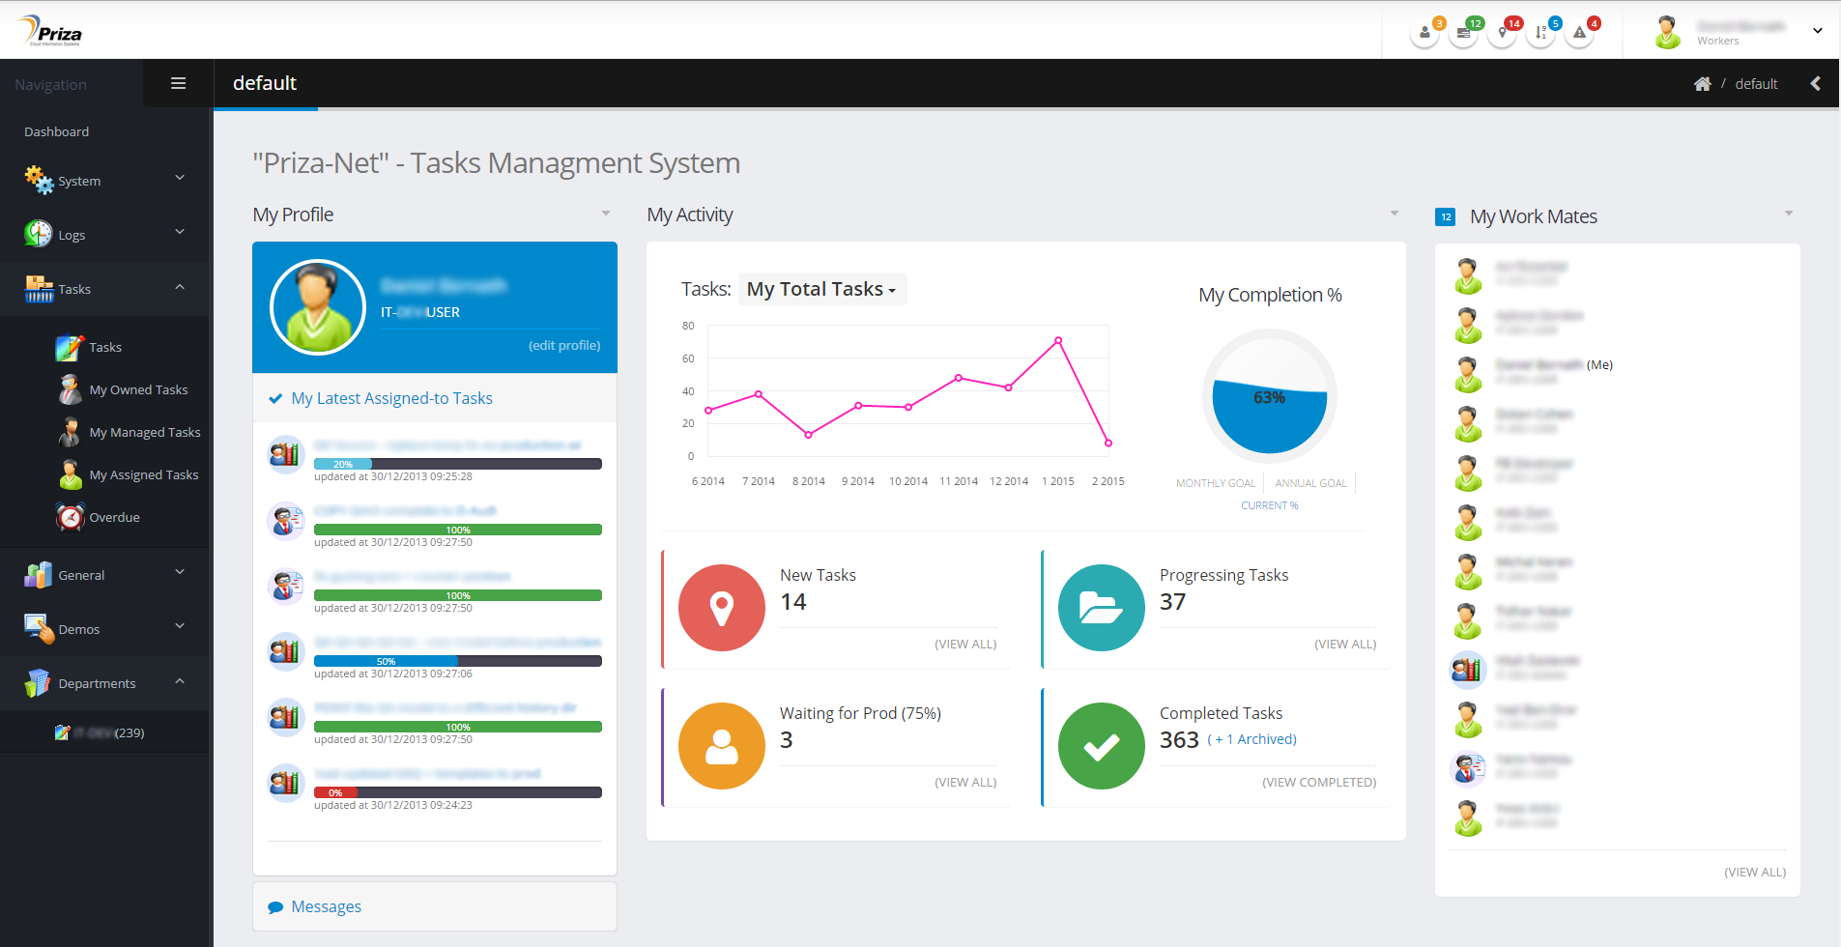View all New Tasks
Image resolution: width=1841 pixels, height=947 pixels.
point(965,644)
